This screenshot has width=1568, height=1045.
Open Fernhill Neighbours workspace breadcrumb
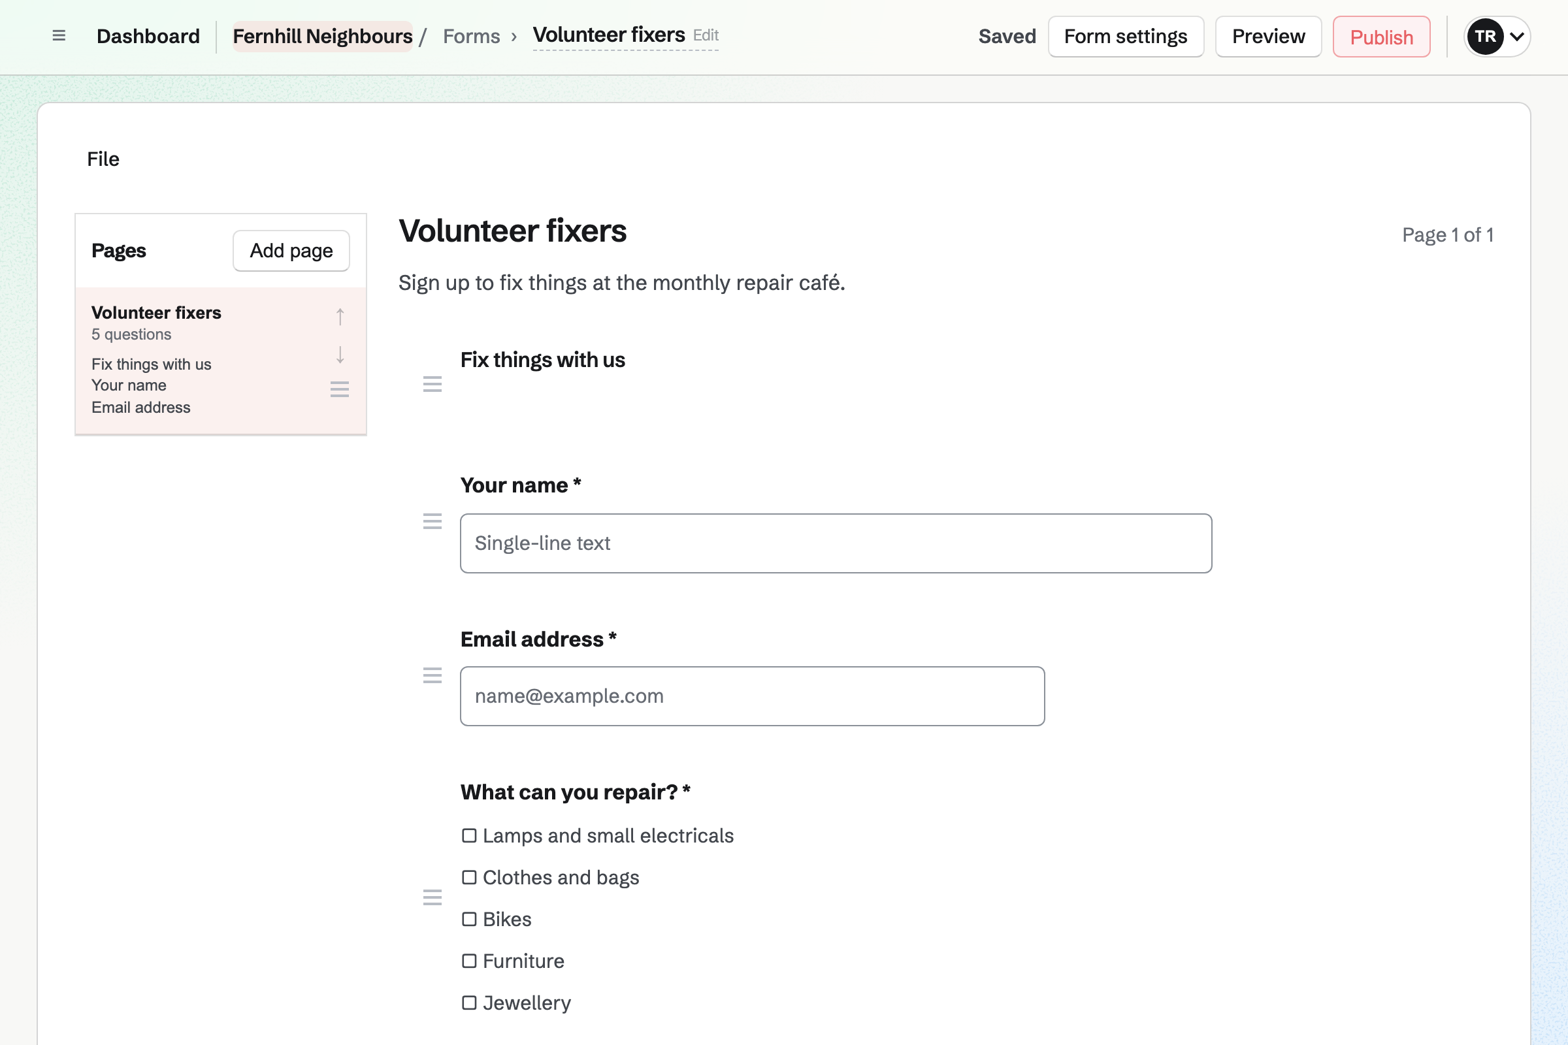pos(323,36)
